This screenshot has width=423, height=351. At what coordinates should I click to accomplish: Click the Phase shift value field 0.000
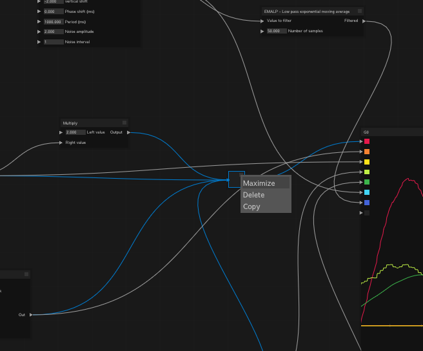pos(54,12)
